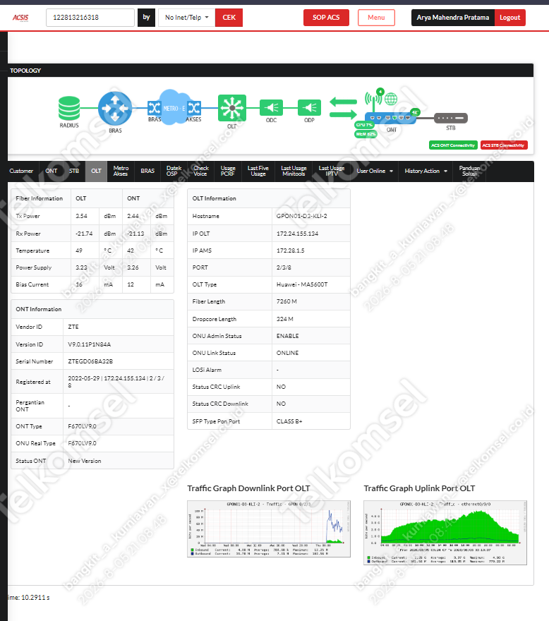The height and width of the screenshot is (621, 549).
Task: Click the green bidirectional arrows icon
Action: click(343, 108)
